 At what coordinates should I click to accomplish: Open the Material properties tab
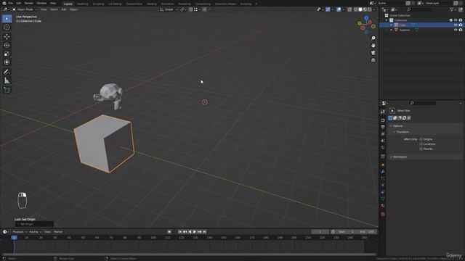coord(383,205)
